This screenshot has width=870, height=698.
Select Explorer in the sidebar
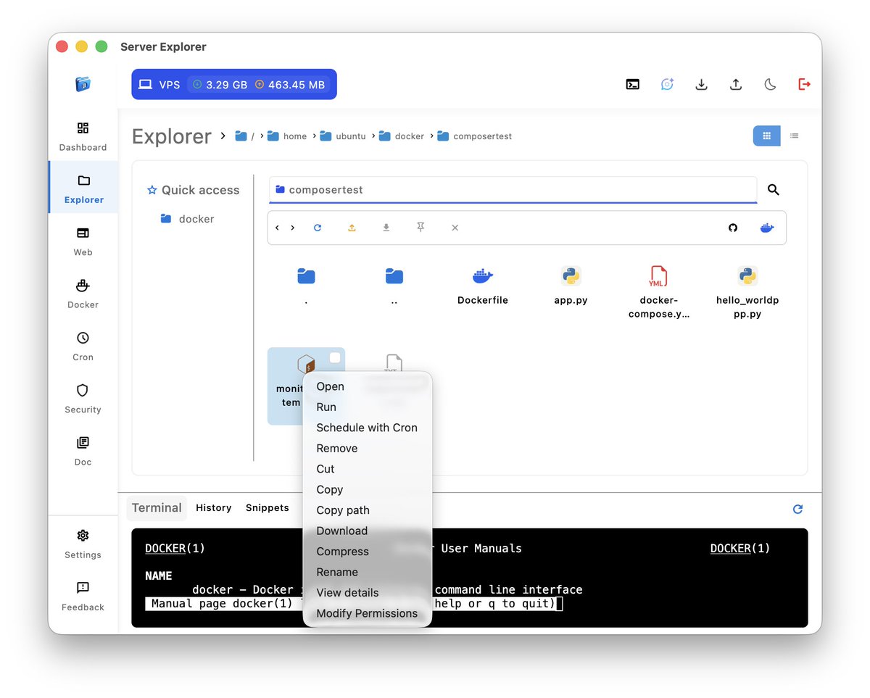(83, 188)
